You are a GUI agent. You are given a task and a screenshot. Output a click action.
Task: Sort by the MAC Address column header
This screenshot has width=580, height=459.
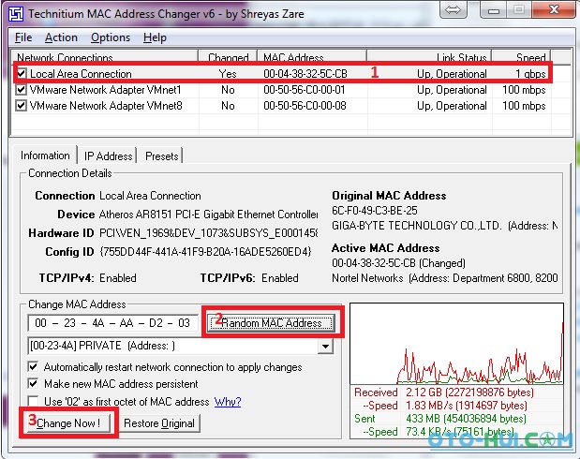(312, 57)
